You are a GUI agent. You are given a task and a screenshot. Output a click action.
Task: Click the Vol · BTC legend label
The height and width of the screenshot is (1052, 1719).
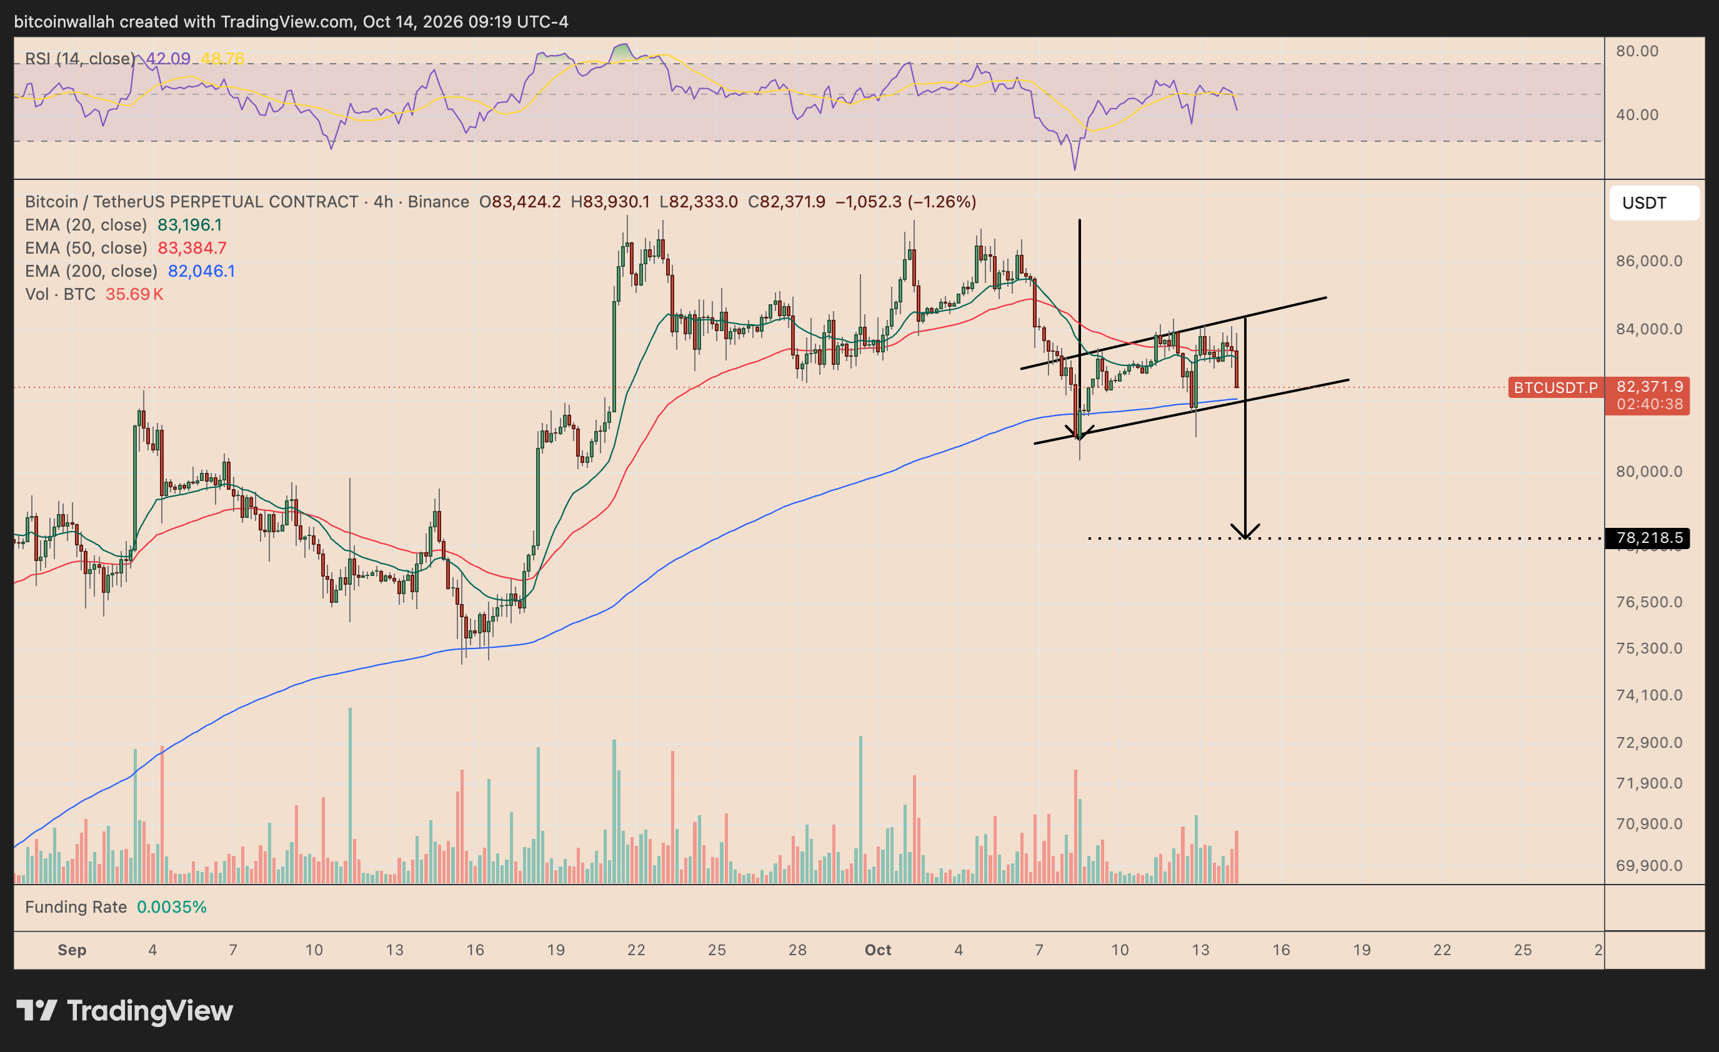click(60, 294)
